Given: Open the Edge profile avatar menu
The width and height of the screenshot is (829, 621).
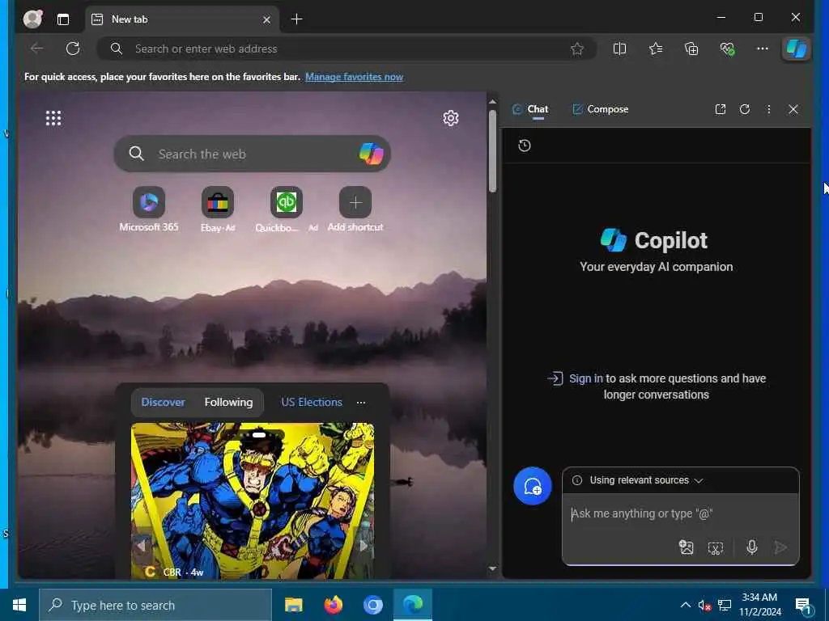Looking at the screenshot, I should point(32,19).
